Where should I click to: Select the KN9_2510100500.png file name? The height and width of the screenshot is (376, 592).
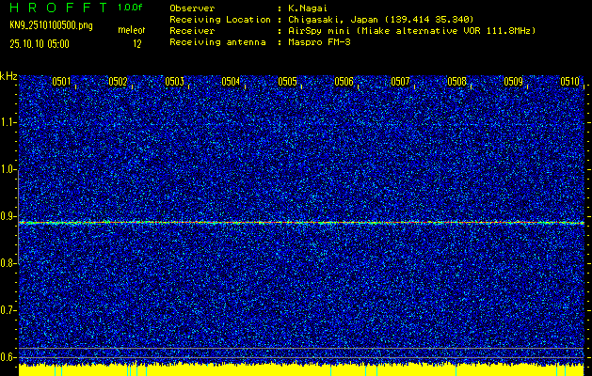51,25
